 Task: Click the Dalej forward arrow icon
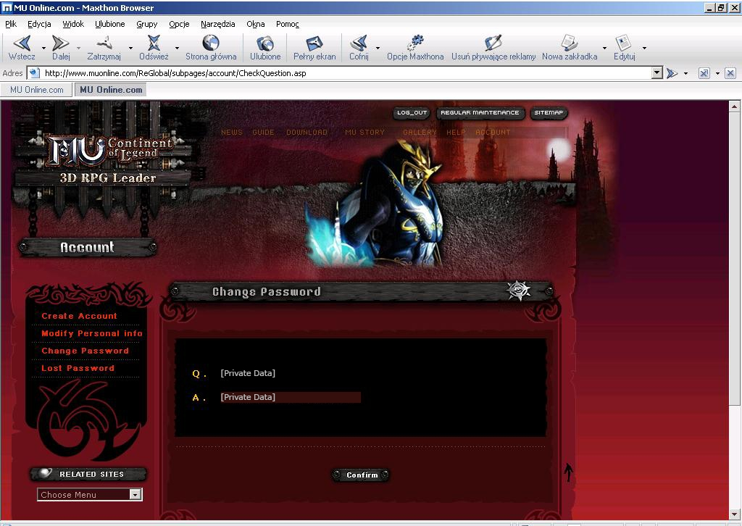60,43
